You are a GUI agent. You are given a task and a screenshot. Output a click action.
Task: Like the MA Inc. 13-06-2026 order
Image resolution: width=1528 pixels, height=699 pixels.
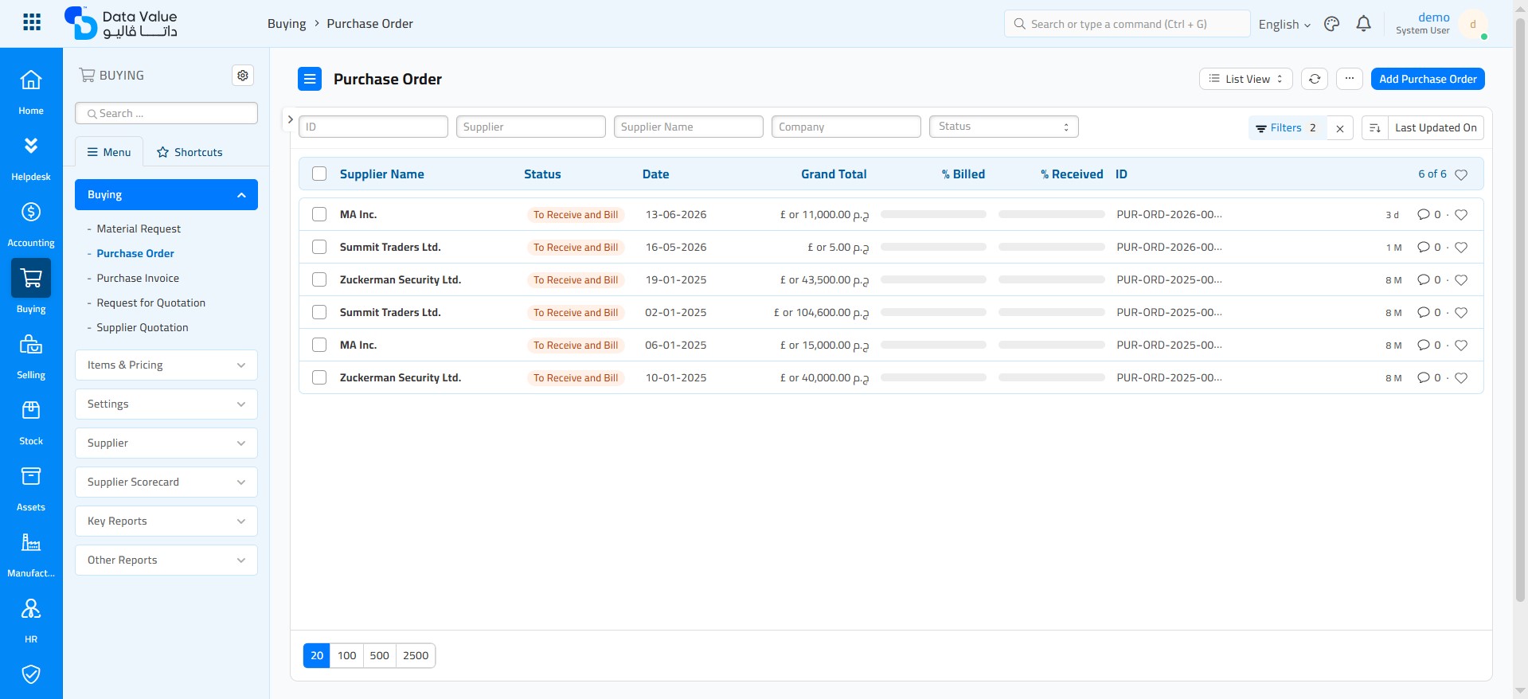(1461, 215)
